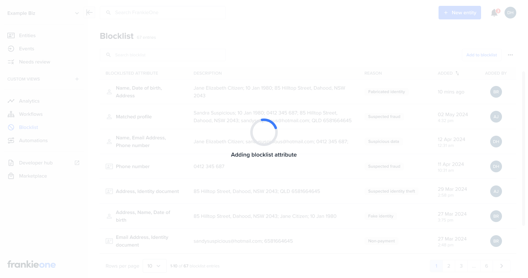Image resolution: width=528 pixels, height=278 pixels.
Task: Click the person icon beside Matched profile
Action: coord(109,117)
